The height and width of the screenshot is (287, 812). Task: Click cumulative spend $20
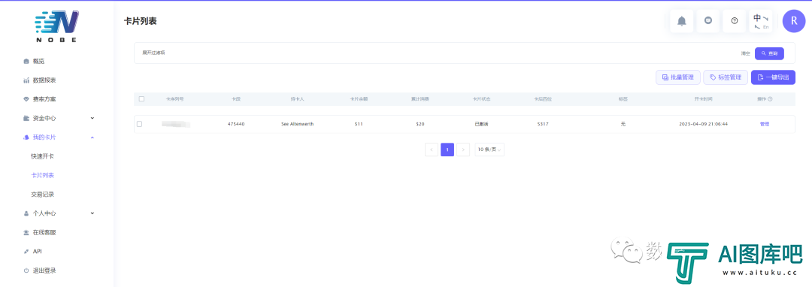coord(420,124)
